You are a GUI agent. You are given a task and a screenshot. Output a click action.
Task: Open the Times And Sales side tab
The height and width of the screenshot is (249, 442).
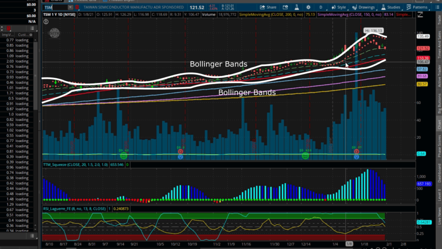pos(439,45)
